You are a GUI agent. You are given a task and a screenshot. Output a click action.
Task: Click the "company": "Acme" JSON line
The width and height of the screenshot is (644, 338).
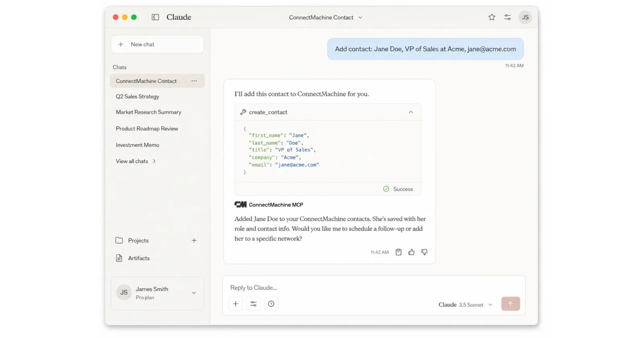click(275, 157)
